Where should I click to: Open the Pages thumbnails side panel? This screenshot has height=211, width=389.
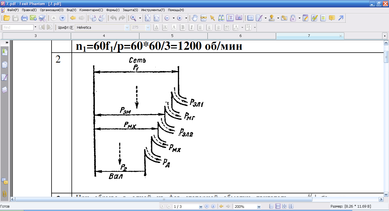(x=5, y=65)
